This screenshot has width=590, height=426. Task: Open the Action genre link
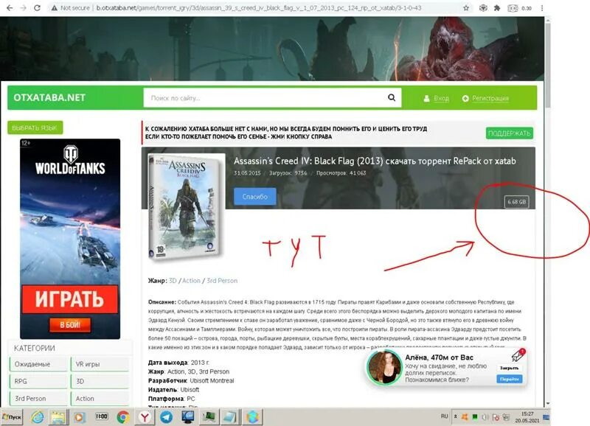(x=191, y=281)
